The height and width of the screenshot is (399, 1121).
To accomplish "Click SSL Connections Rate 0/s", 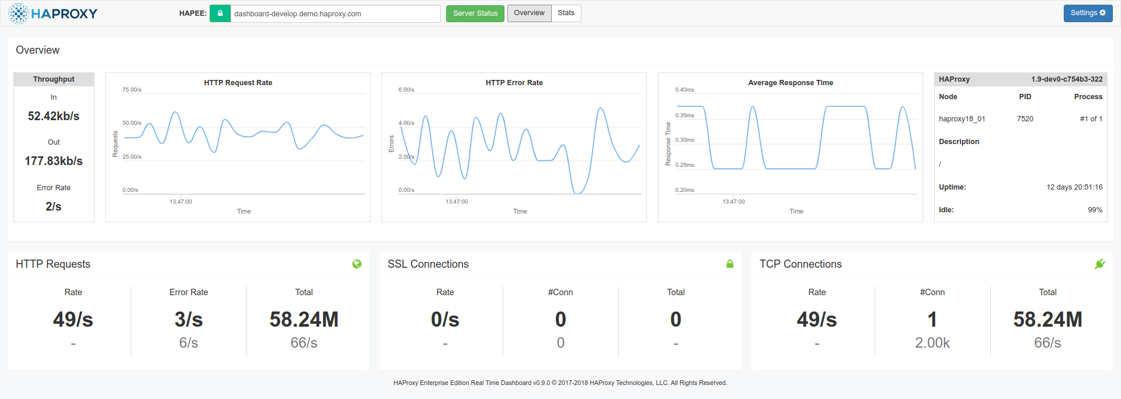I will (445, 320).
